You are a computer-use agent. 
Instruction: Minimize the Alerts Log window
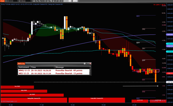pos(86,64)
